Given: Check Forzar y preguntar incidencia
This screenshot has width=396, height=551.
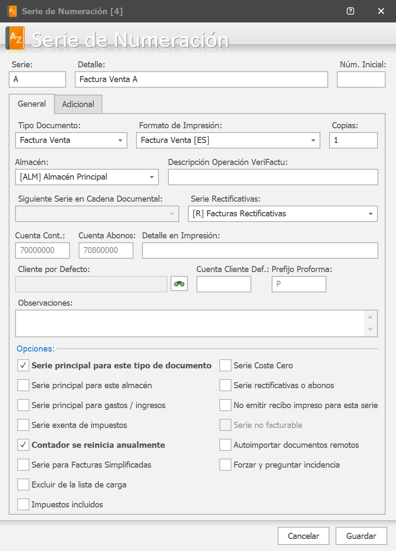Looking at the screenshot, I should pos(225,465).
